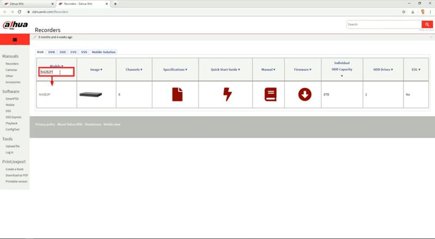Open the Chrome three-dot menu

(430, 12)
